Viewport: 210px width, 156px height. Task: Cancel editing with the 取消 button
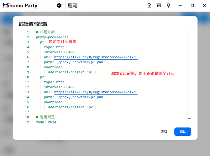[x=164, y=132]
